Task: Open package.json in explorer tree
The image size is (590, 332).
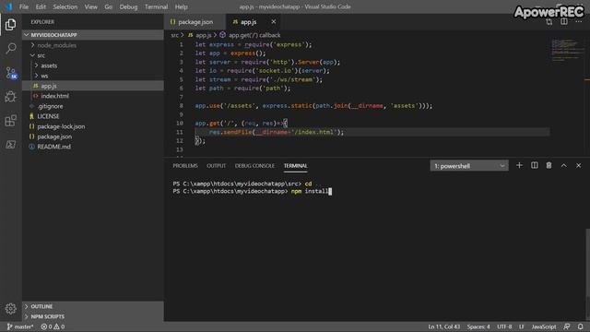Action: point(92,136)
